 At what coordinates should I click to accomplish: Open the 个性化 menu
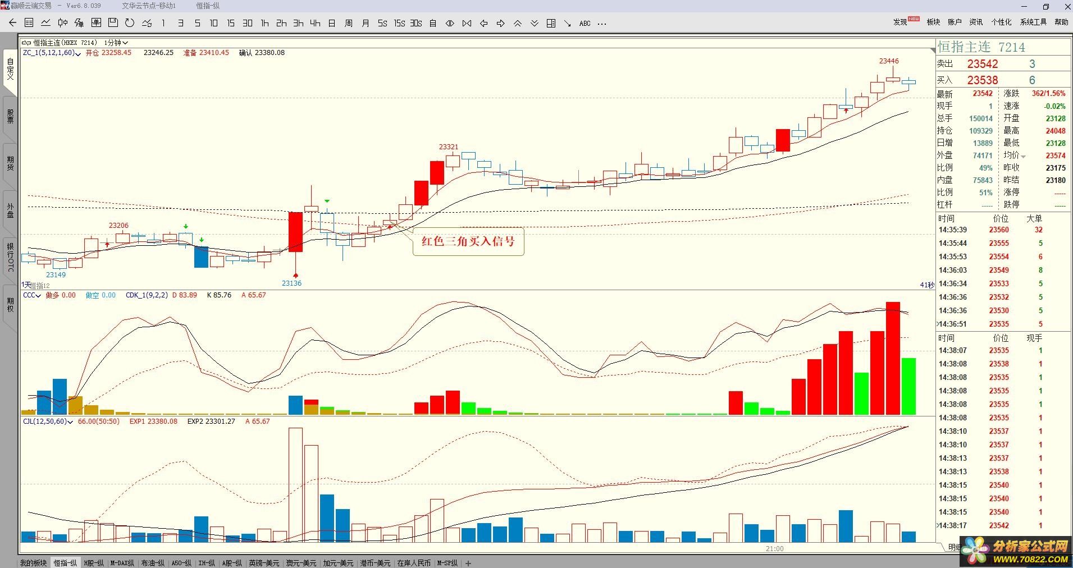tap(1001, 22)
